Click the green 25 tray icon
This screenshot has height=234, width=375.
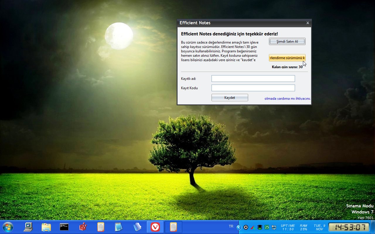267,227
